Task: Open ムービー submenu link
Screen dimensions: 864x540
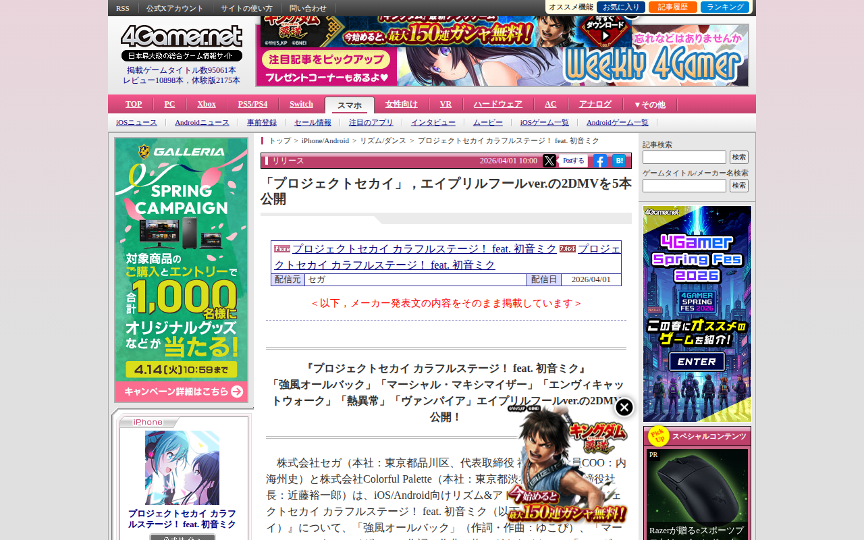Action: (x=487, y=122)
